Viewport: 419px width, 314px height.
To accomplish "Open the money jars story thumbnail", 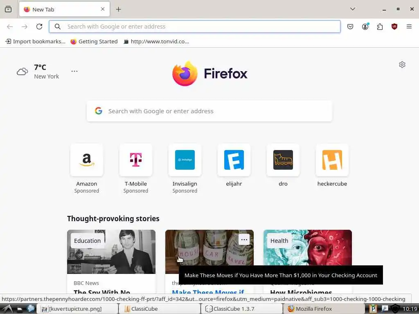I will click(x=209, y=252).
